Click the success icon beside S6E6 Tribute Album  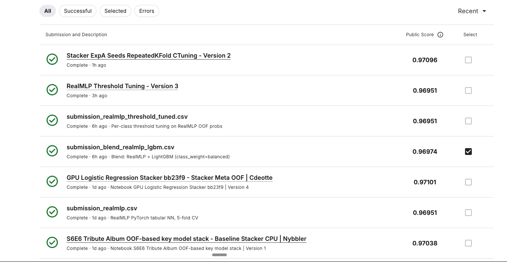(x=52, y=242)
